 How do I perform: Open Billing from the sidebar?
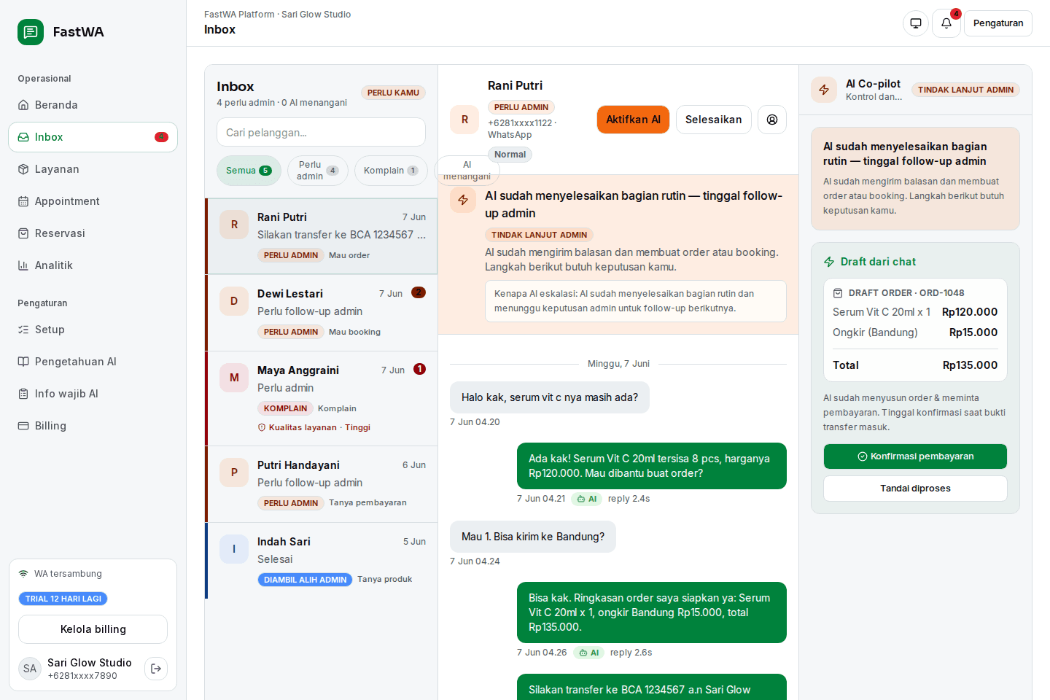(x=93, y=426)
